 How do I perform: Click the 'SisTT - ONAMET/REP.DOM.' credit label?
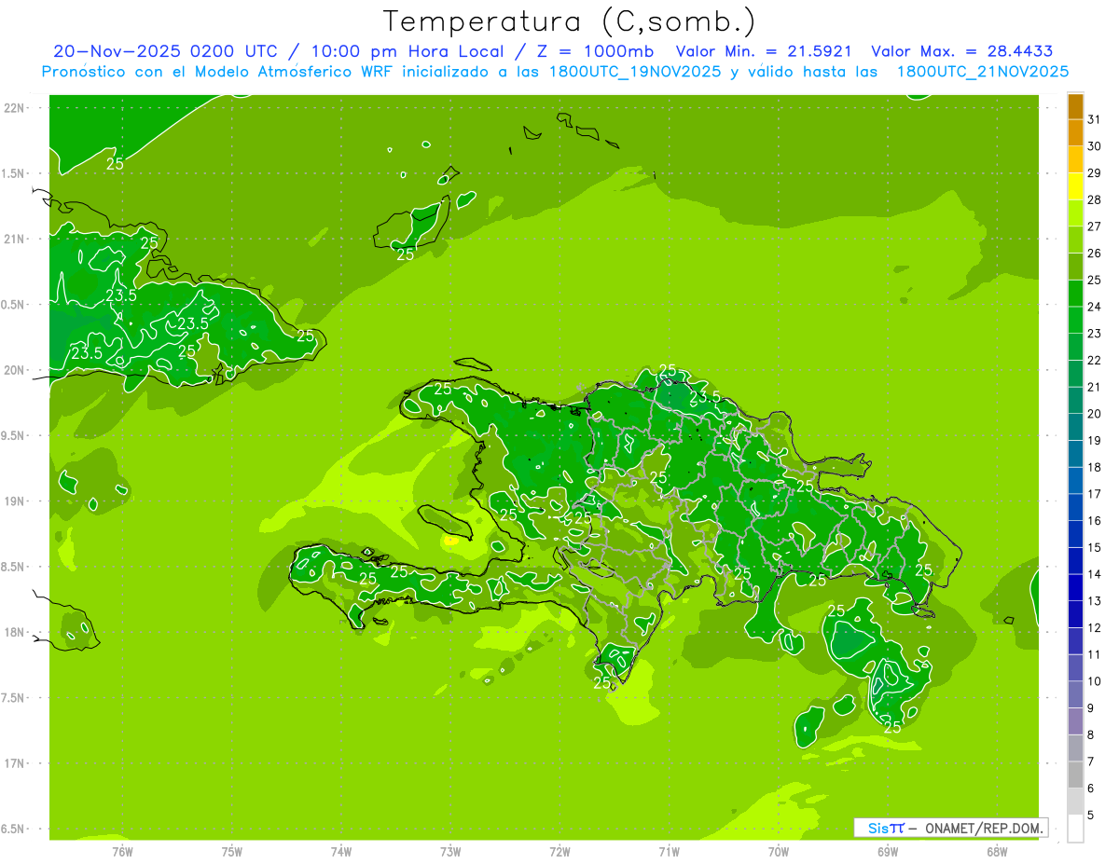(950, 828)
